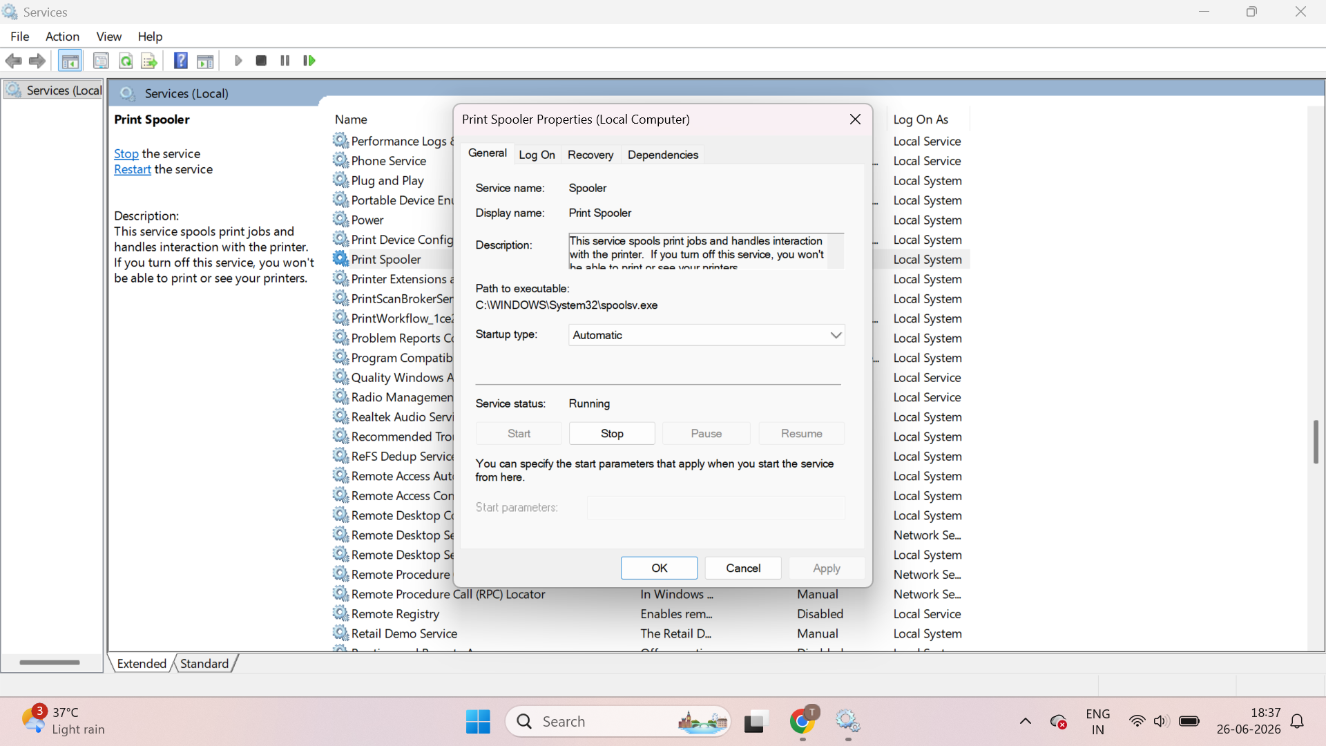Open the weather widget showing 37°C
Viewport: 1326px width, 746px height.
(64, 721)
